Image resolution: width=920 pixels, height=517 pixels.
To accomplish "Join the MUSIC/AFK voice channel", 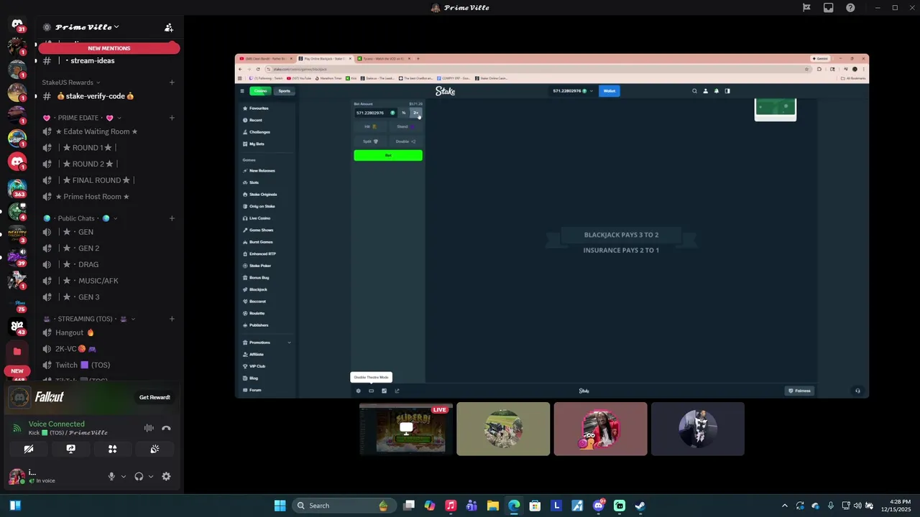I will (x=88, y=281).
